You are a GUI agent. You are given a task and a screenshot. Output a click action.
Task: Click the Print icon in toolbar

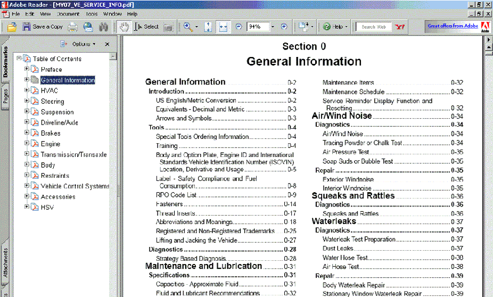click(x=73, y=27)
